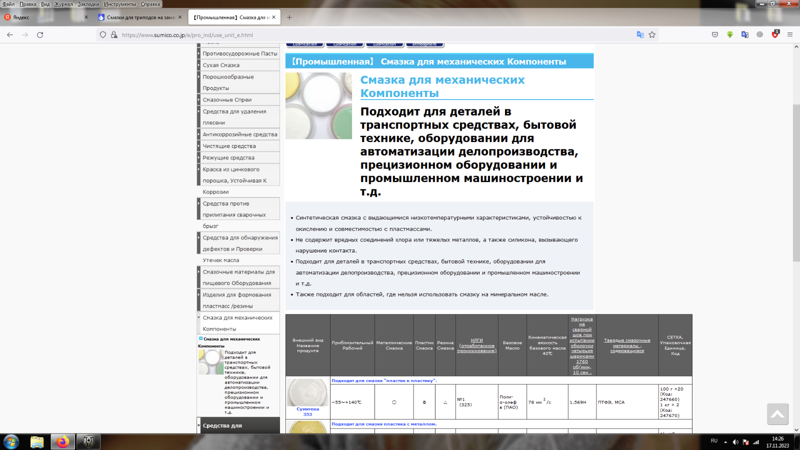Viewport: 800px width, 450px height.
Task: Open the green downloads arrow icon
Action: pyautogui.click(x=730, y=35)
